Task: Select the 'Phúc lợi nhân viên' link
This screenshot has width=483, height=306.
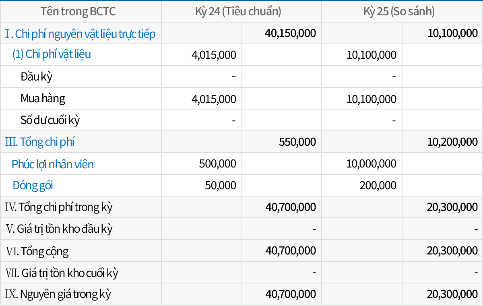Action: (53, 164)
